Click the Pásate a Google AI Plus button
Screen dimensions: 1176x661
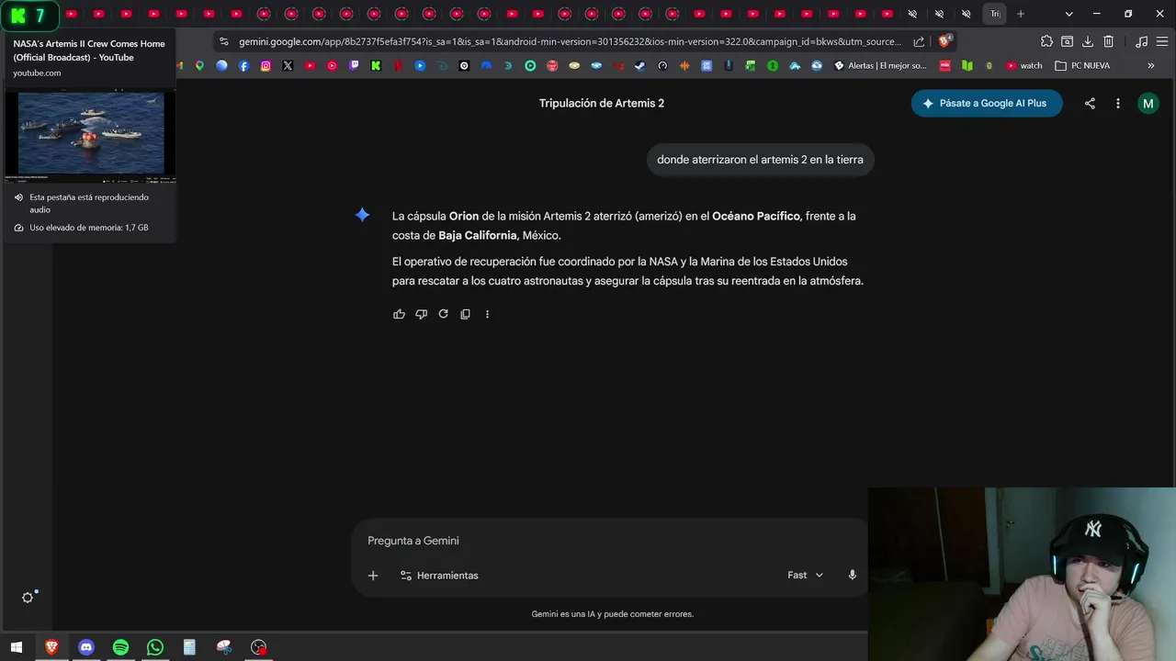point(987,104)
